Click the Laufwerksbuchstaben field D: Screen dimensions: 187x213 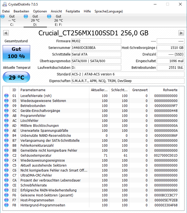coord(96,68)
